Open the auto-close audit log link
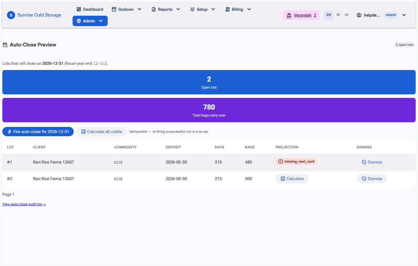Screen dimensions: 418x266 [24, 204]
